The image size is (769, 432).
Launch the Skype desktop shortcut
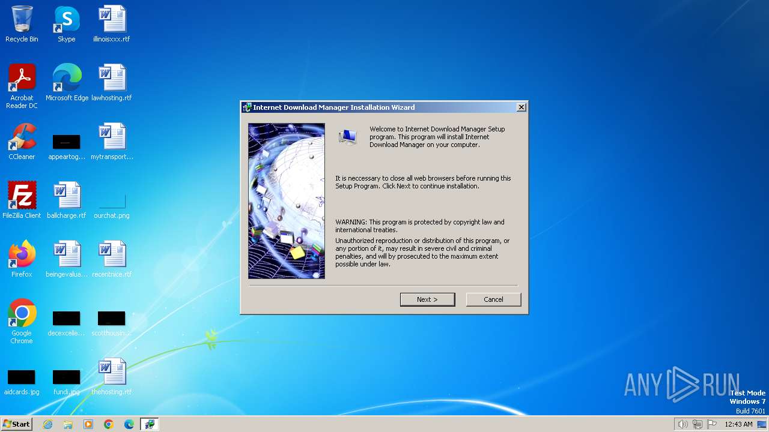(x=67, y=24)
